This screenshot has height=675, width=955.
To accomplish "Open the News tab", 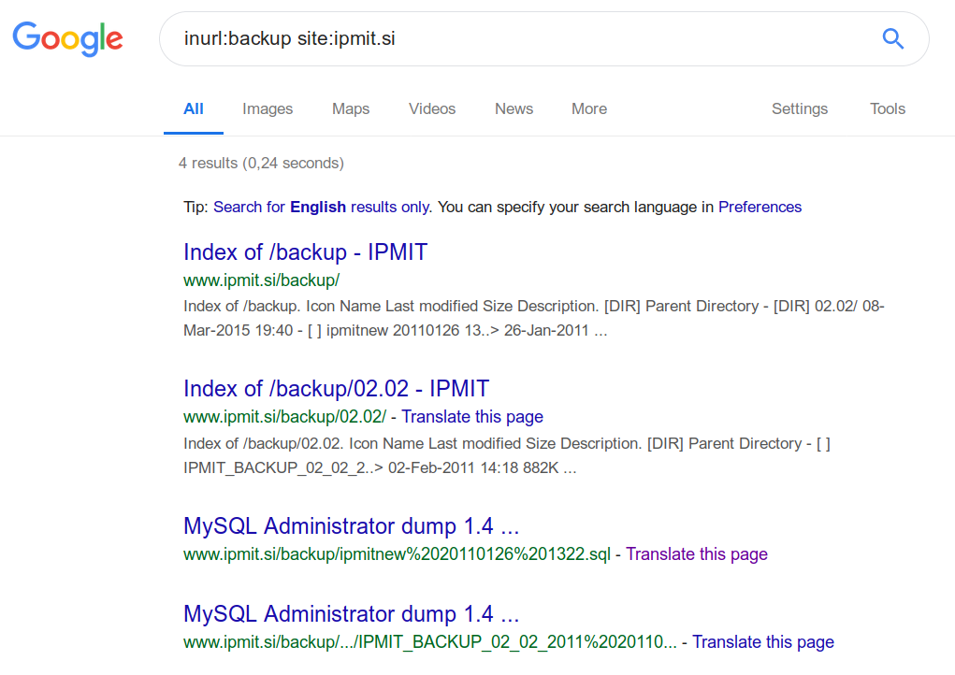I will pos(514,109).
